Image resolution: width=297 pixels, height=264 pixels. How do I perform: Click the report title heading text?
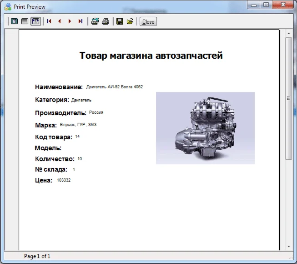point(151,56)
